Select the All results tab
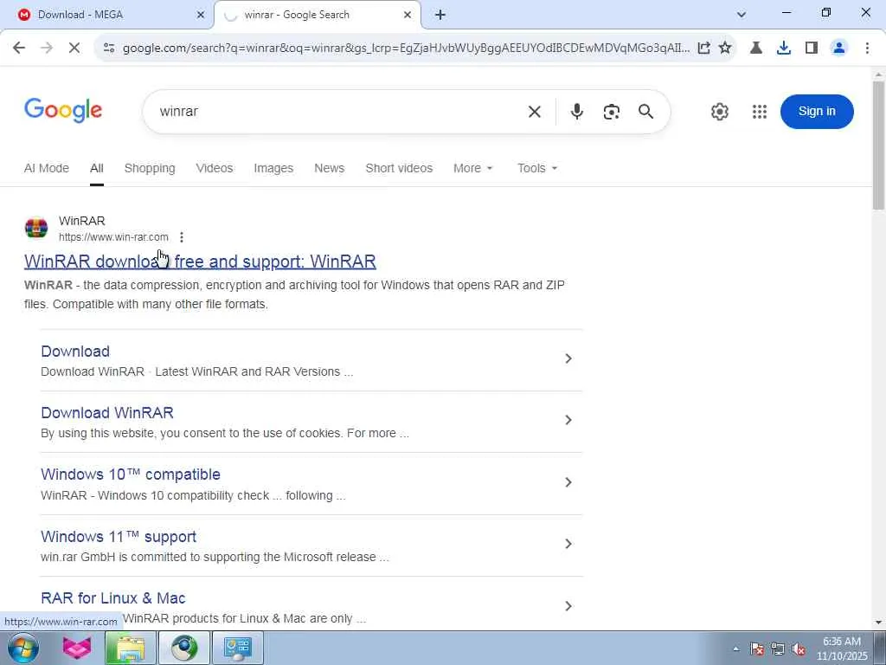886x665 pixels. 97,169
